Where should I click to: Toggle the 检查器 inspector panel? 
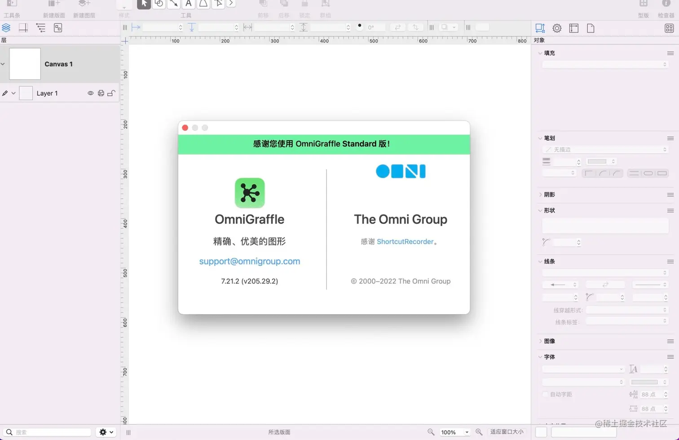click(x=666, y=4)
